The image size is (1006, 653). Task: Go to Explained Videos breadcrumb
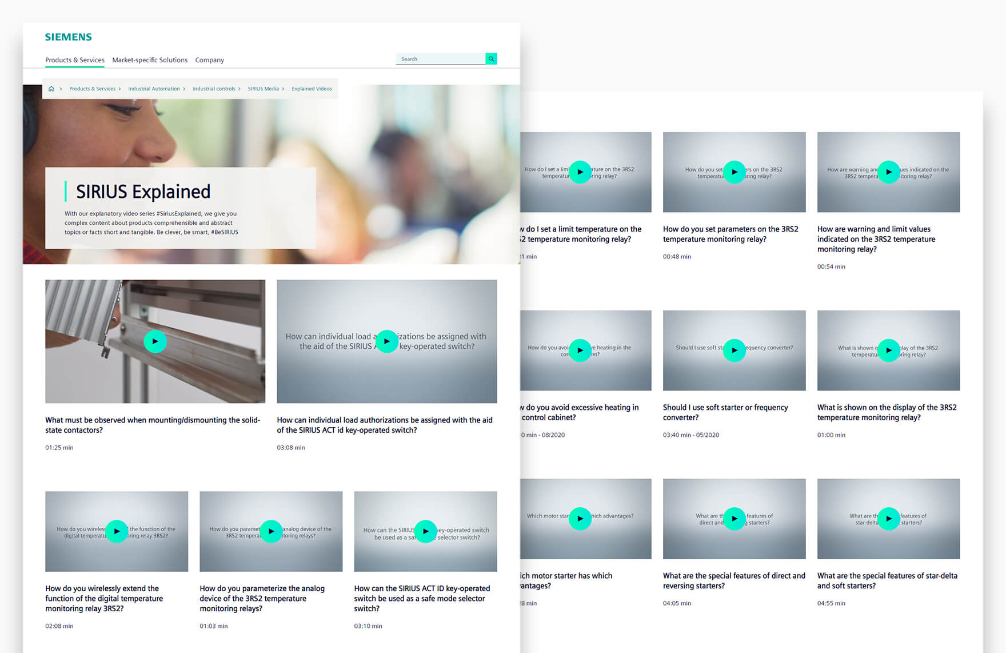tap(312, 89)
